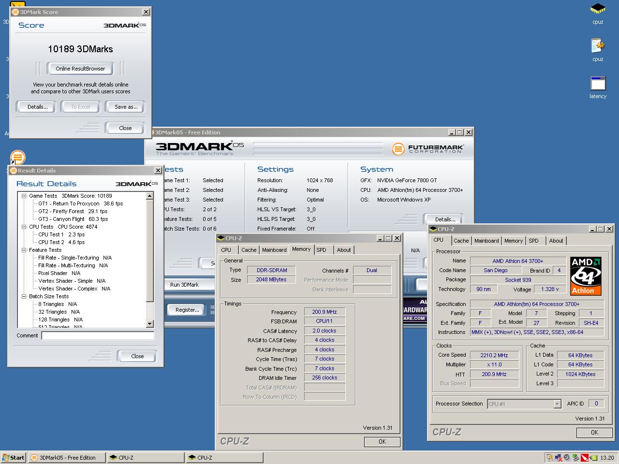This screenshot has height=464, width=619.
Task: Select Pixel Shader row
Action: pyautogui.click(x=59, y=273)
